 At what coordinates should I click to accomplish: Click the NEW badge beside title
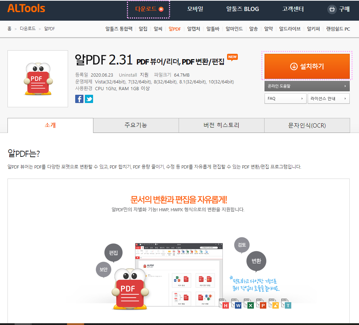[232, 57]
